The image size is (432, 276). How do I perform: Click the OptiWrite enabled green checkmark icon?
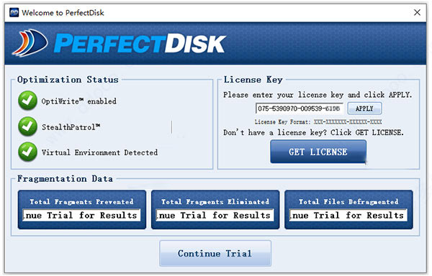[27, 101]
